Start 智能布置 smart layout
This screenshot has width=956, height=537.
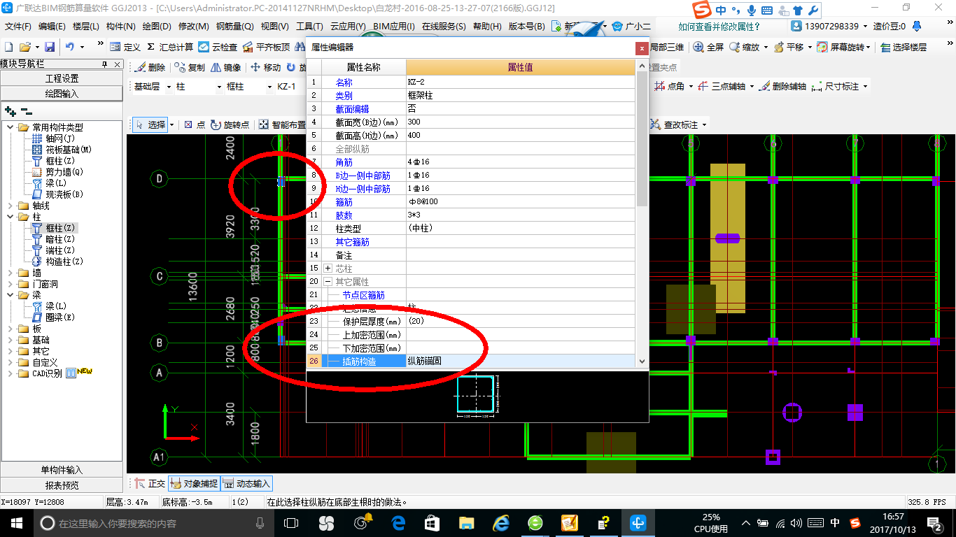(x=282, y=124)
